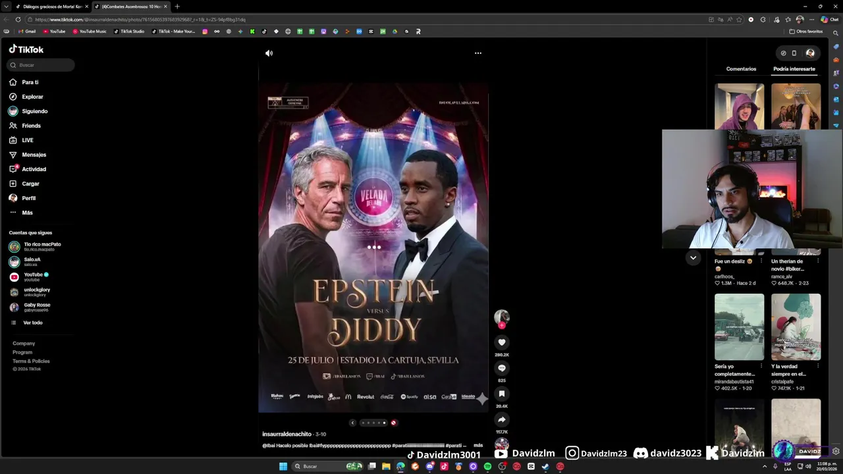Open the post comments bubble icon

[x=502, y=368]
